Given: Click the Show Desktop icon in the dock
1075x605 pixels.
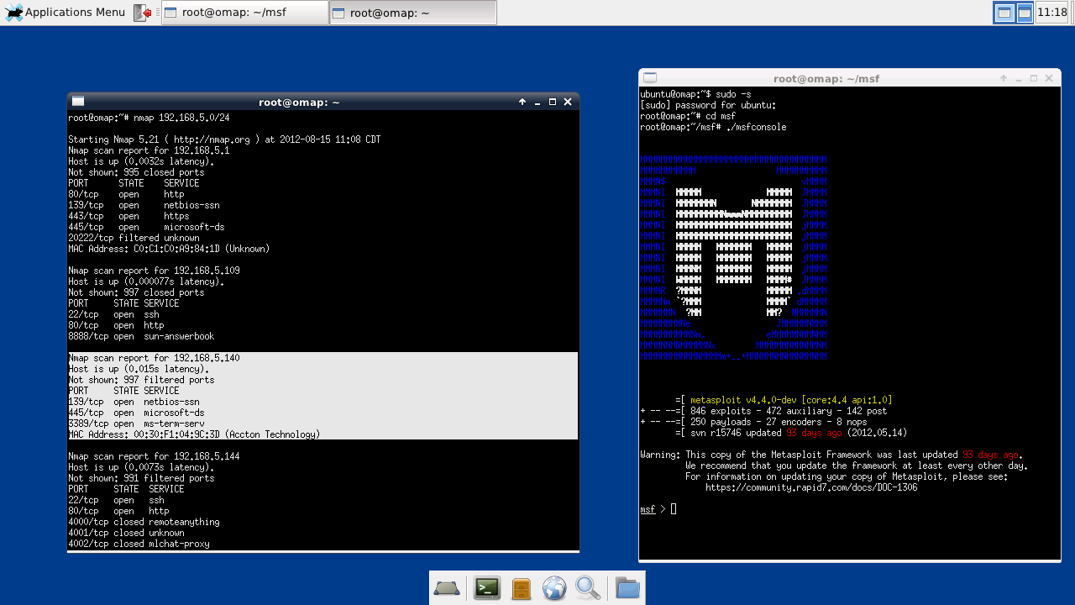Looking at the screenshot, I should click(x=447, y=588).
